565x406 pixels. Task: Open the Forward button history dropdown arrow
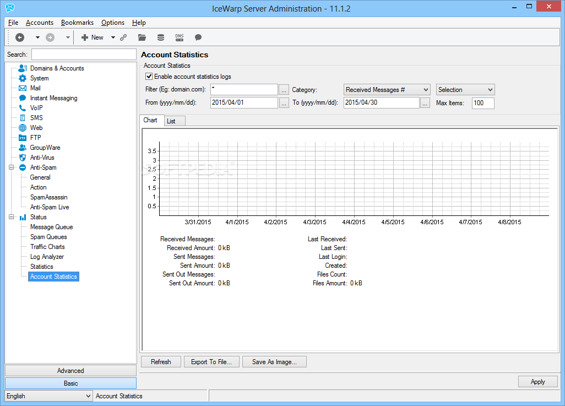(68, 37)
